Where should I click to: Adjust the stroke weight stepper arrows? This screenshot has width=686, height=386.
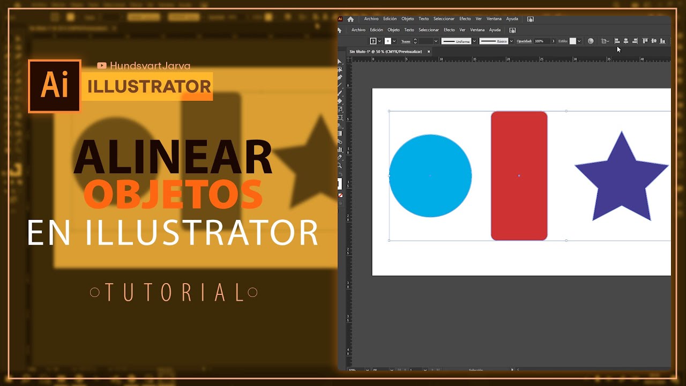click(x=415, y=41)
